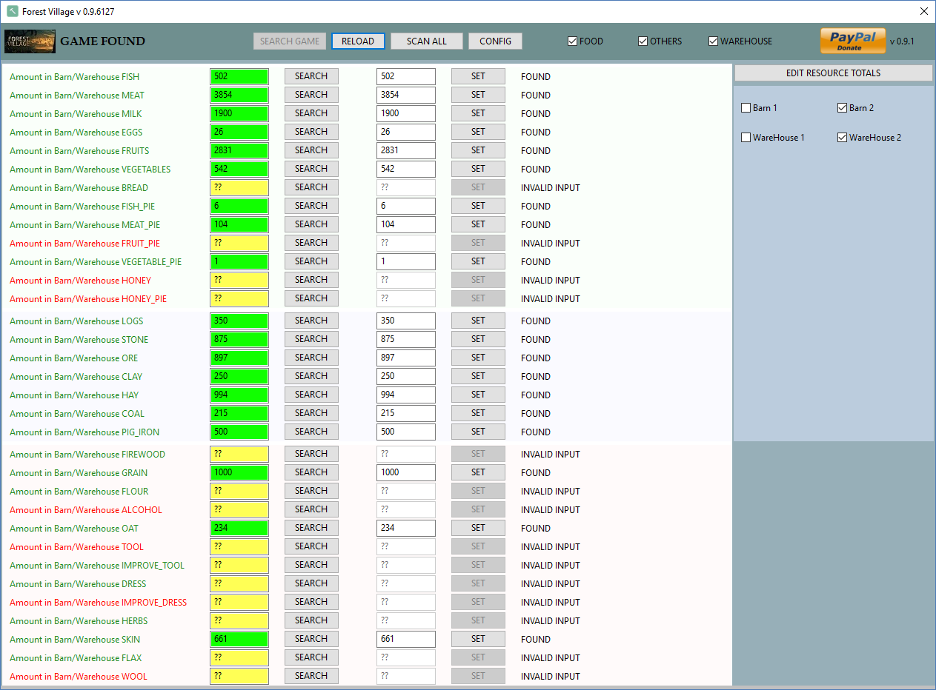Click SEARCH button for TOOL row
Screen dimensions: 936x690
pos(311,546)
